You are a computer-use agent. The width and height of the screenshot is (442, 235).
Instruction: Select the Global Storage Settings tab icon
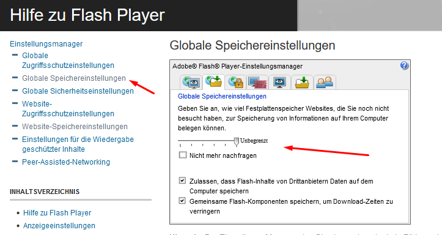(x=213, y=82)
